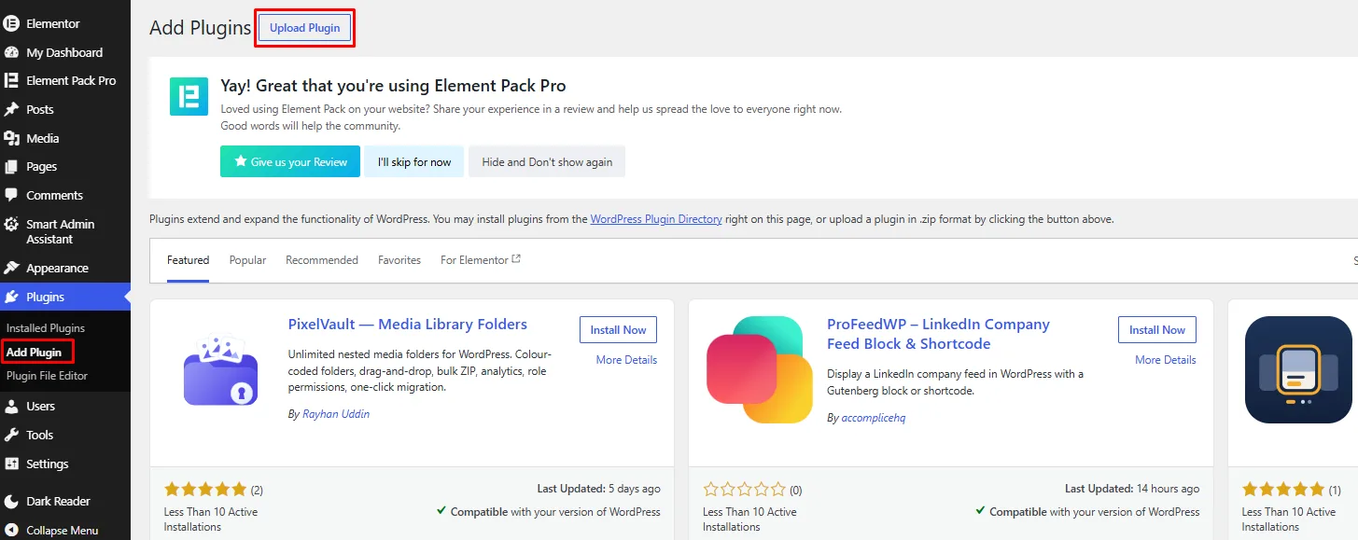The image size is (1358, 540).
Task: Click the My Dashboard gauge icon
Action: point(11,52)
